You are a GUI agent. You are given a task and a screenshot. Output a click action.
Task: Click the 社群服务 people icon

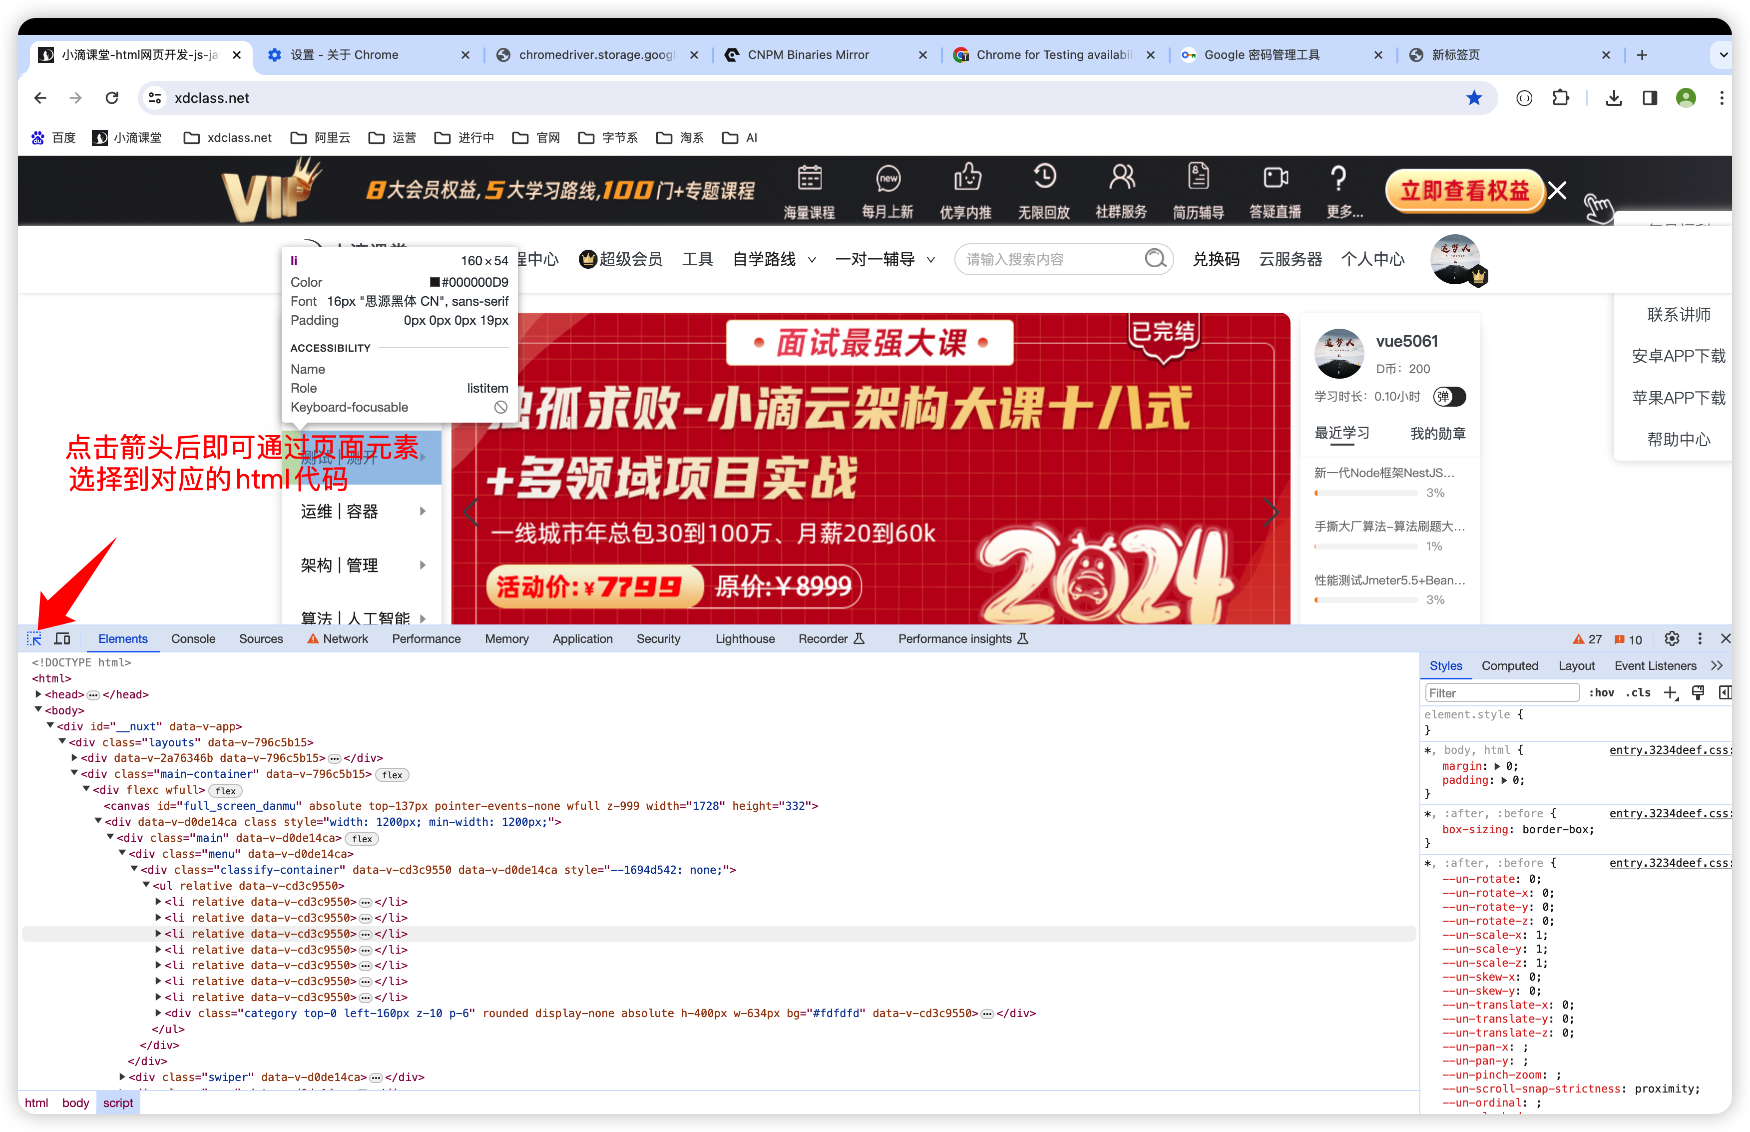(x=1121, y=176)
